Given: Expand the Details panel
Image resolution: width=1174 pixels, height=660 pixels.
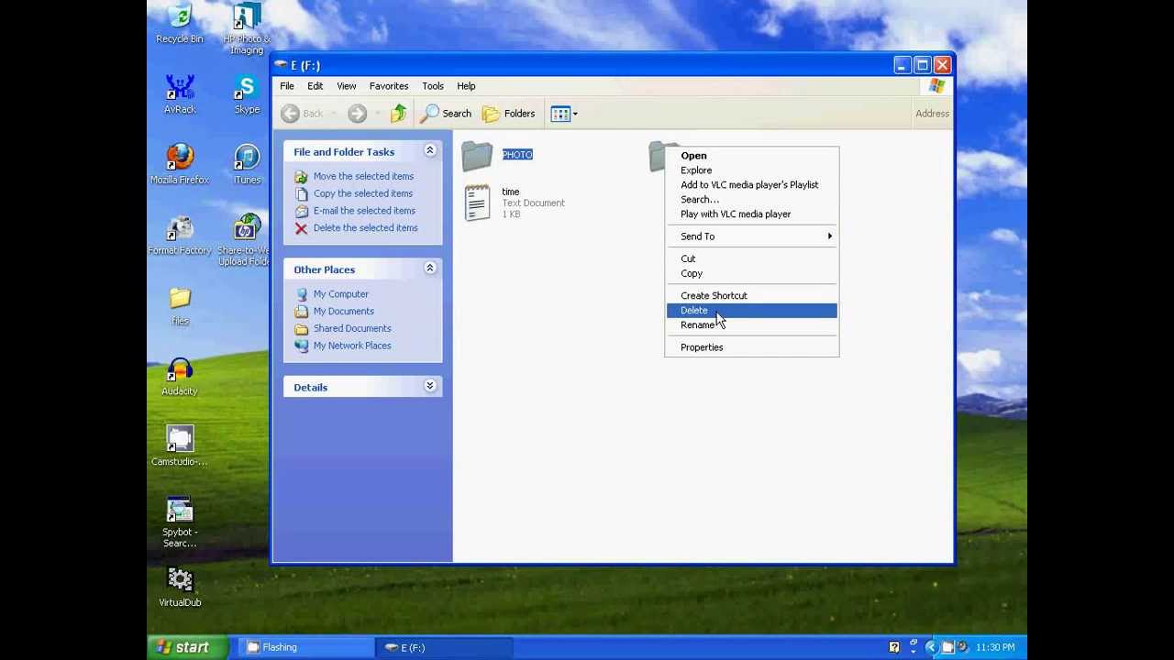Looking at the screenshot, I should point(429,386).
